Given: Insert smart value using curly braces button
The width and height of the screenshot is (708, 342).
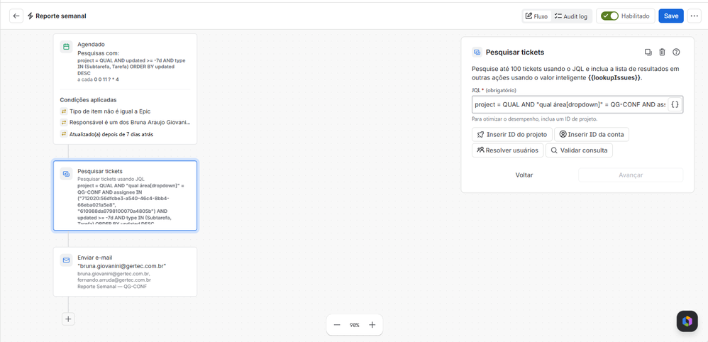Looking at the screenshot, I should point(675,104).
